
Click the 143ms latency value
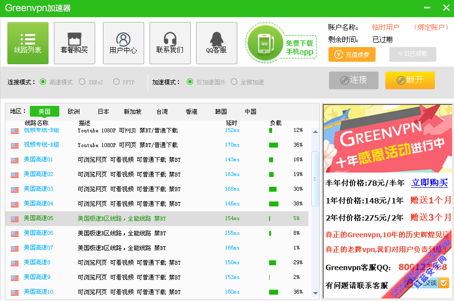pyautogui.click(x=232, y=159)
